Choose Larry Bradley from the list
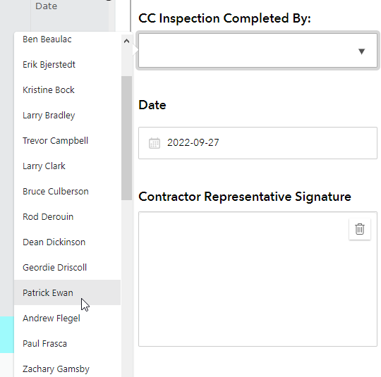Screen dimensions: 381x377 (67, 116)
